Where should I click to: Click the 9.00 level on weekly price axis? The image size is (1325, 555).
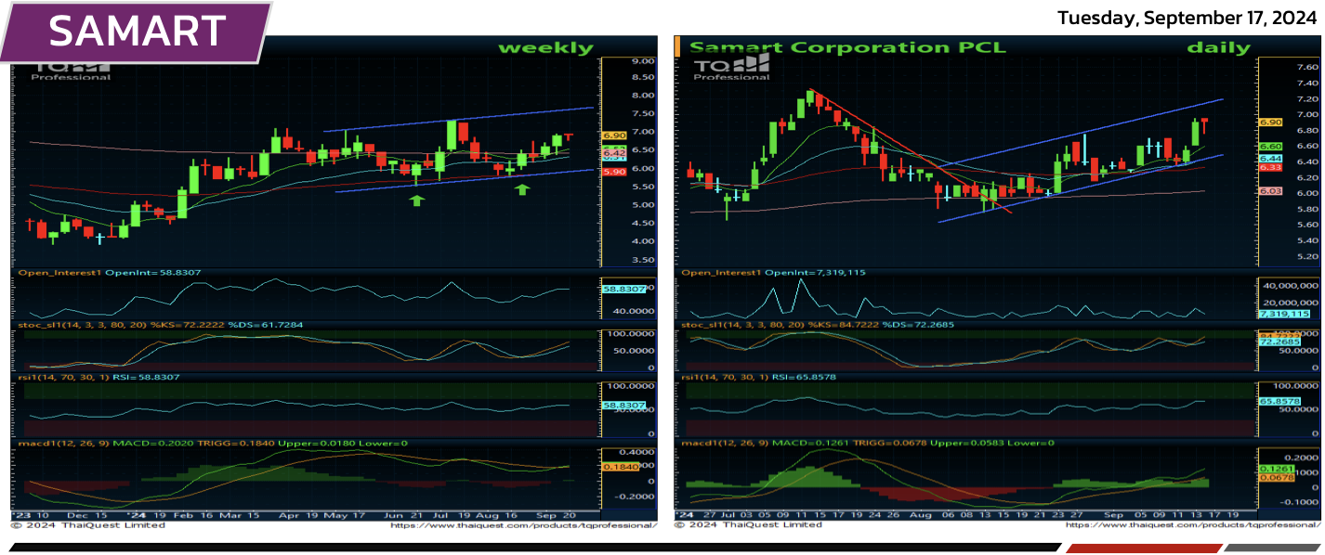point(642,61)
